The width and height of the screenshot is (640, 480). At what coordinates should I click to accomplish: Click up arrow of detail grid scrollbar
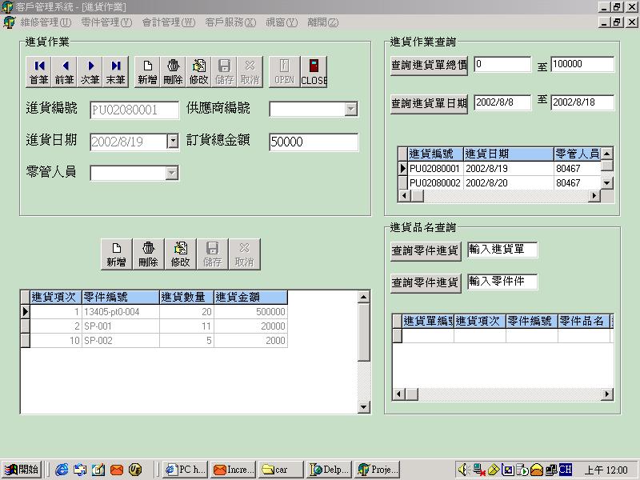364,297
